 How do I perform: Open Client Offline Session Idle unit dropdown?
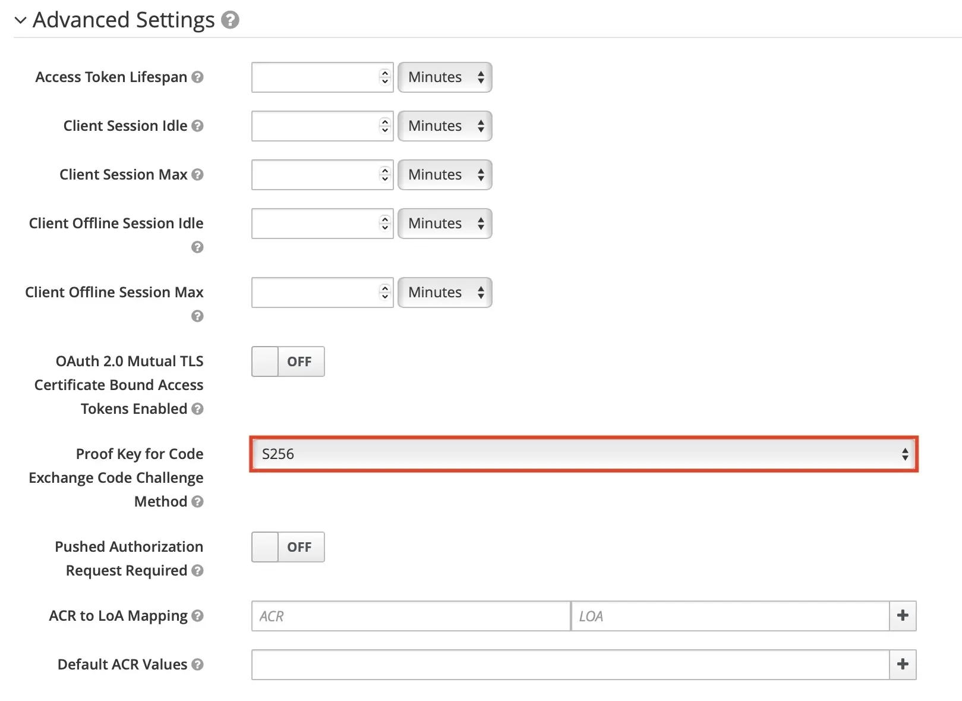pyautogui.click(x=445, y=224)
